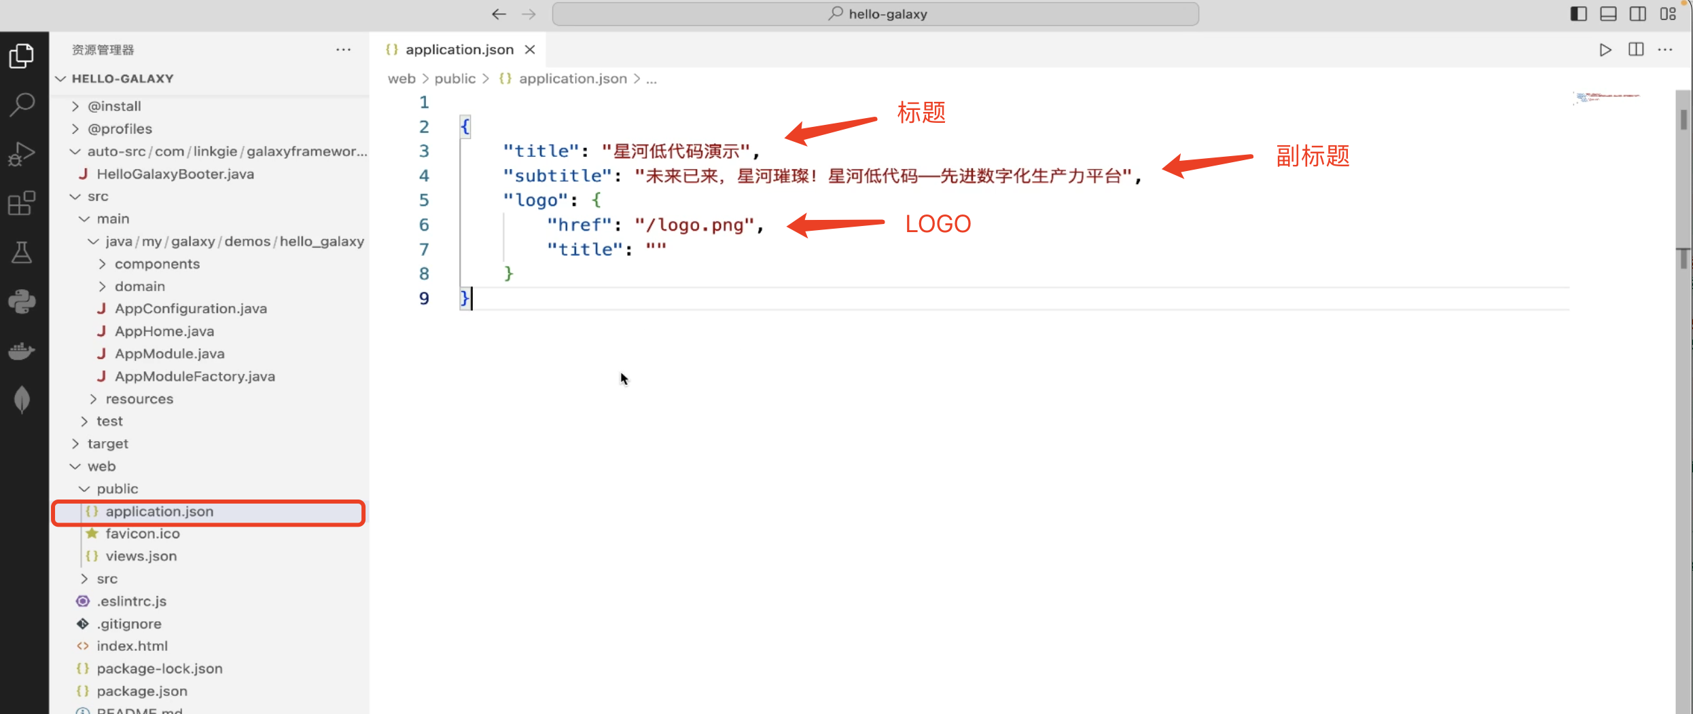
Task: Open favicon.ico file
Action: point(209,534)
